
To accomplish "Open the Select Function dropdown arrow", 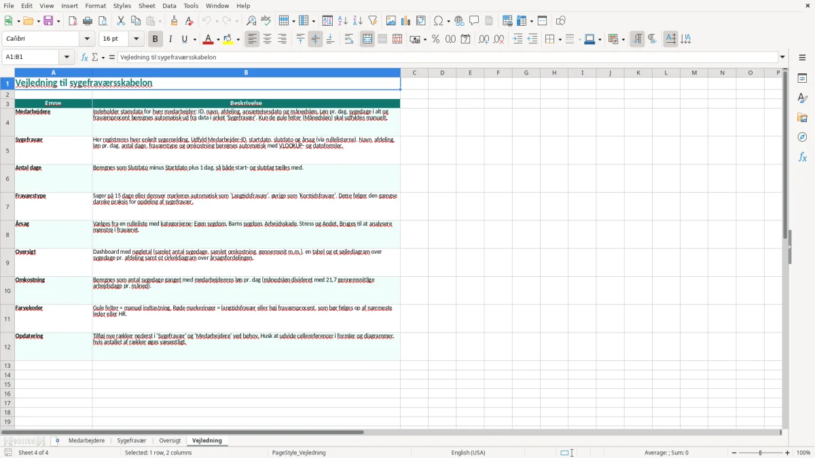I will [103, 57].
